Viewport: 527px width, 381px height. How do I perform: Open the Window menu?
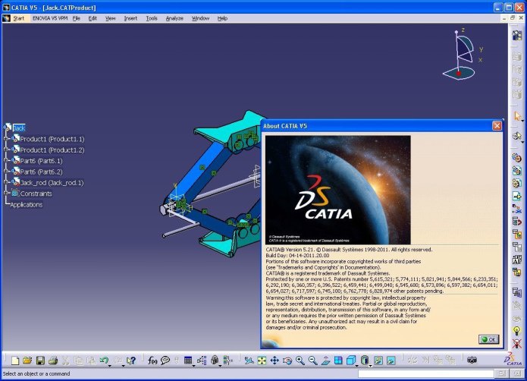(x=200, y=18)
